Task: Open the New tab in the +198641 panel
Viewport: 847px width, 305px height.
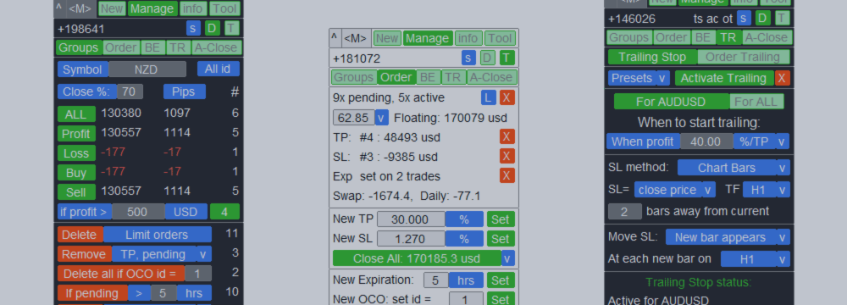Action: pos(112,8)
